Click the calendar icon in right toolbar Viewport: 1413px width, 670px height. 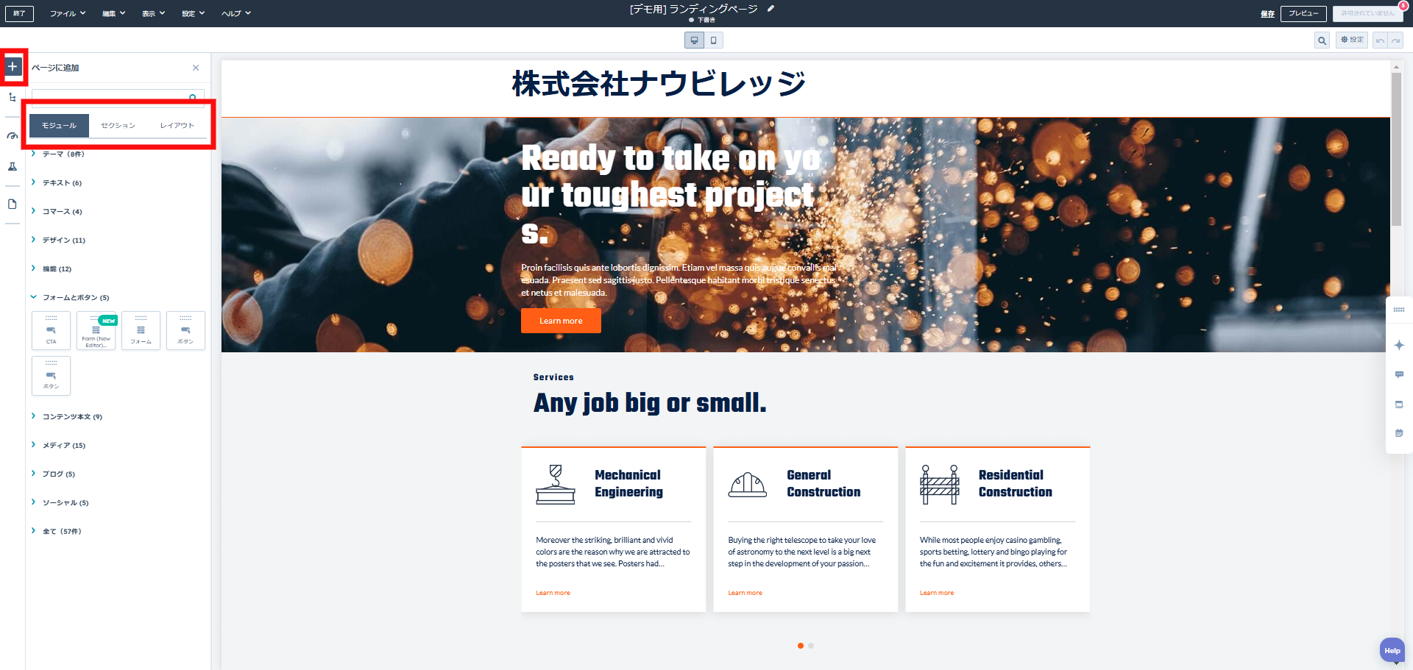(x=1399, y=433)
